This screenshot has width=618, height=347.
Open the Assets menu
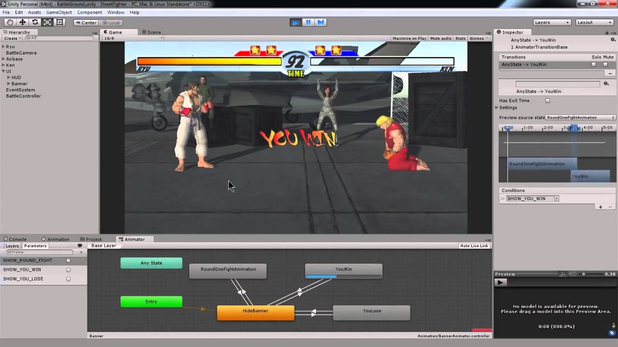[x=34, y=13]
